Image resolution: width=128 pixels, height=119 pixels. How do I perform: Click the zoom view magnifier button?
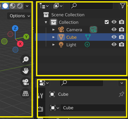tap(26, 59)
